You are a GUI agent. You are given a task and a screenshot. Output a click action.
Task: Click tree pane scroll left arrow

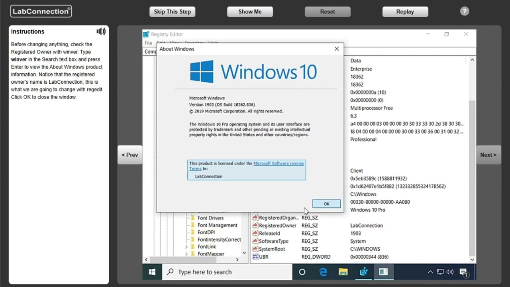(146, 259)
